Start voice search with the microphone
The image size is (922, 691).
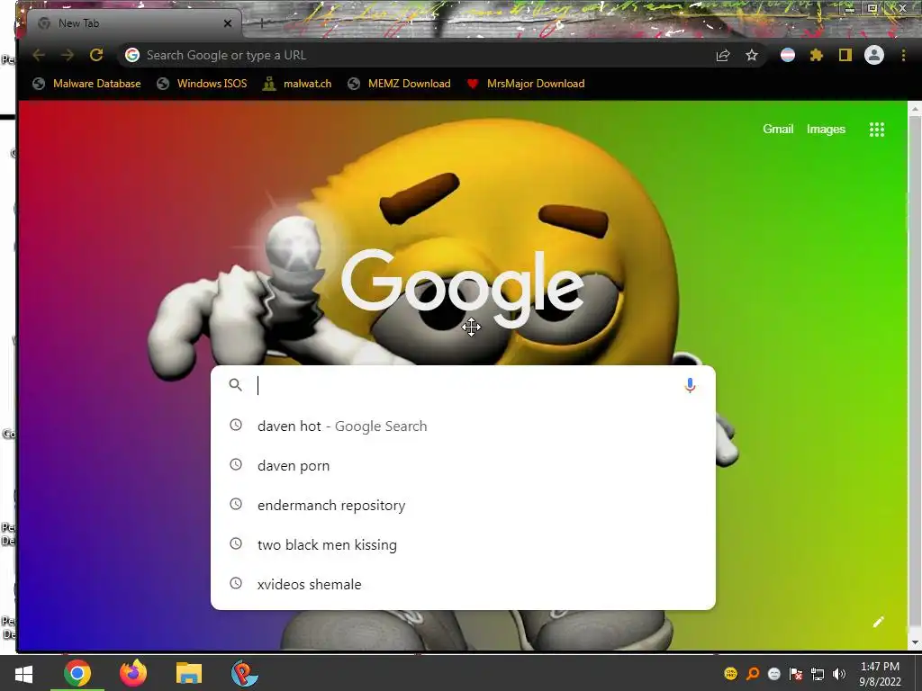(690, 385)
